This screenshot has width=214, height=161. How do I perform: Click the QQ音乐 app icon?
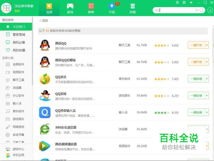[45, 79]
